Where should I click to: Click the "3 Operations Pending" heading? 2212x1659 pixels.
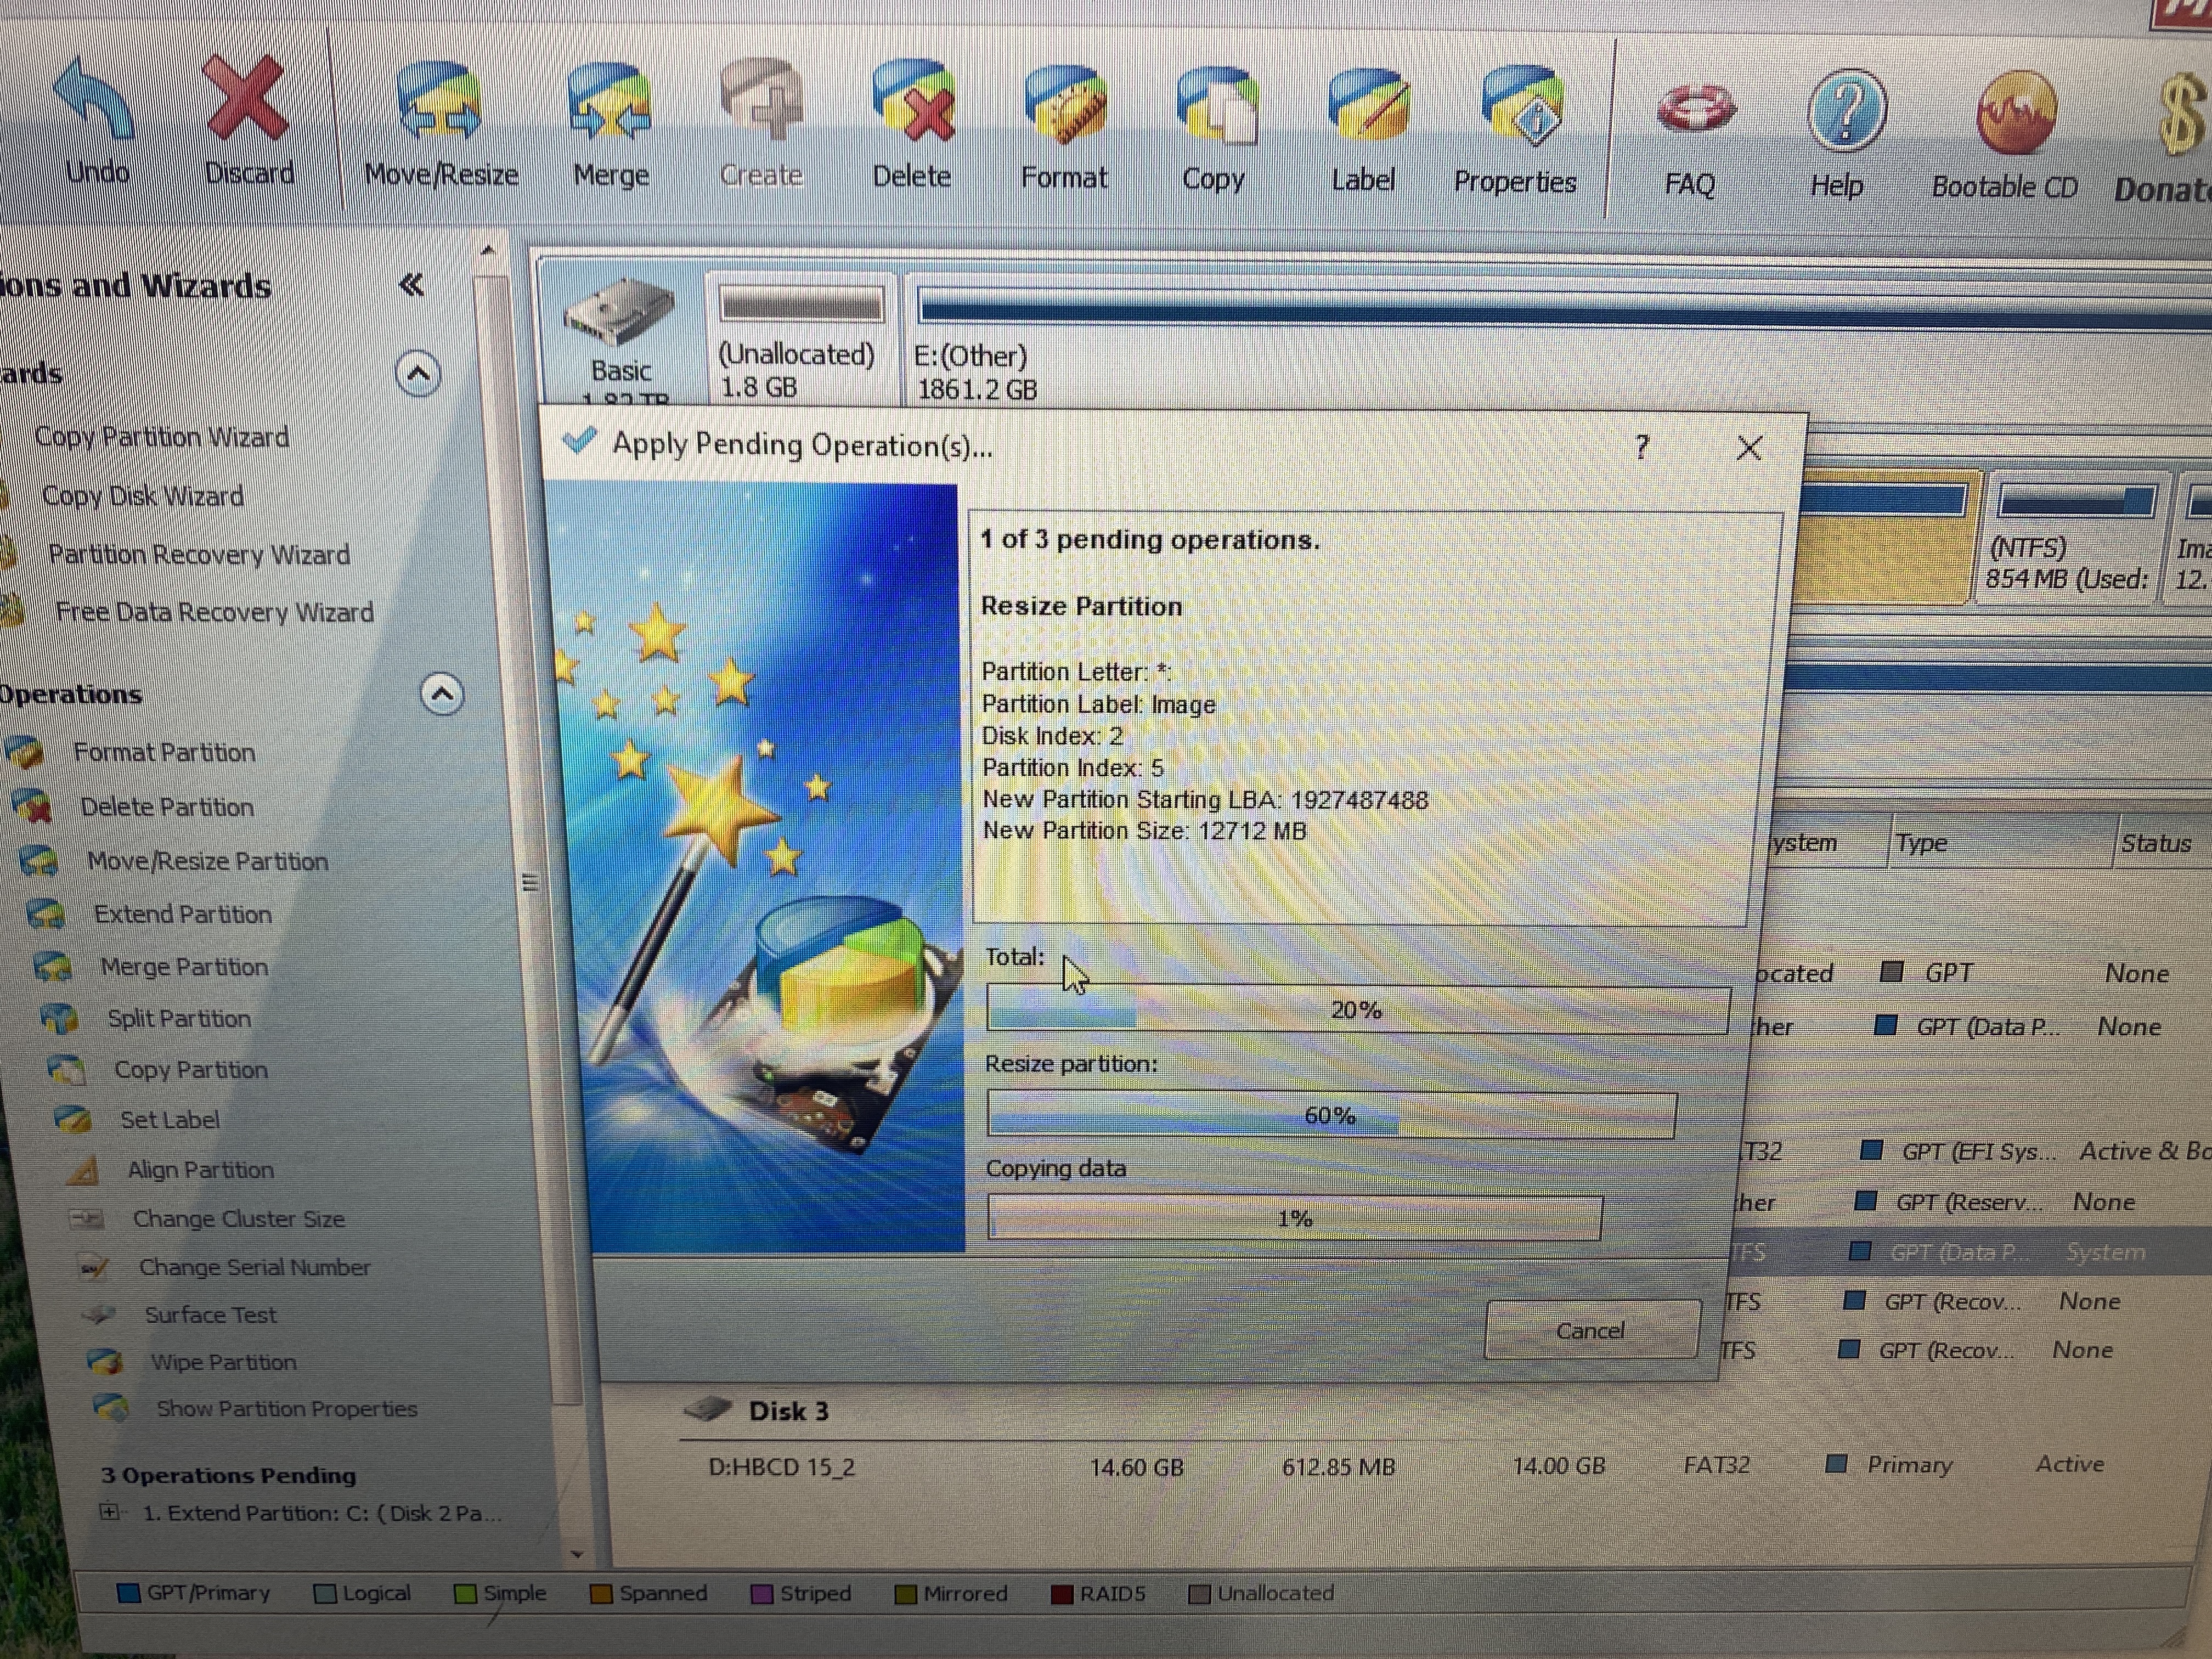click(229, 1475)
